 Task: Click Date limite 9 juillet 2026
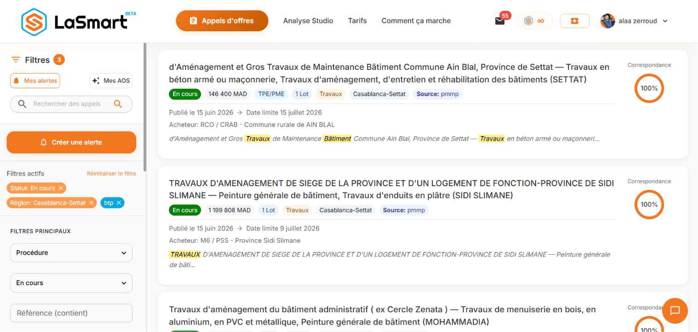(x=283, y=229)
